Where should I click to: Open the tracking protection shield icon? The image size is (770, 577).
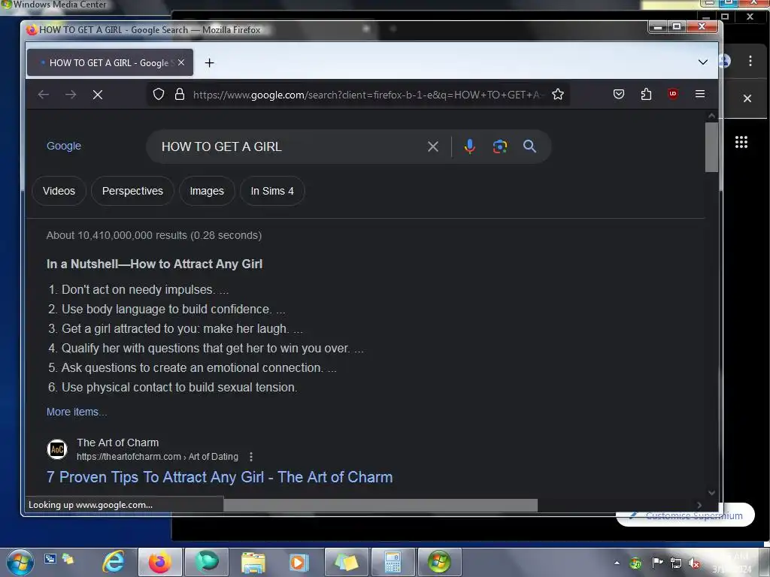coord(158,94)
